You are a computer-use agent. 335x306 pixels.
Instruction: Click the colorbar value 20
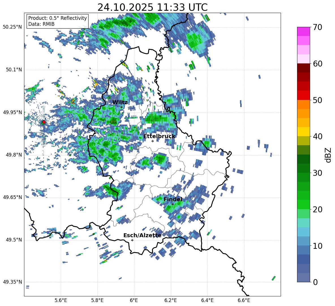pos(318,209)
